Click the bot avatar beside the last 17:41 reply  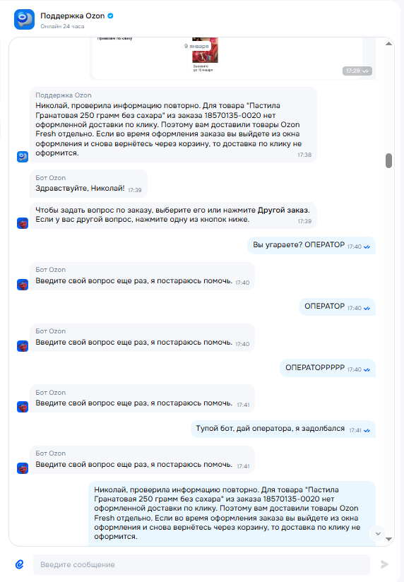23,468
